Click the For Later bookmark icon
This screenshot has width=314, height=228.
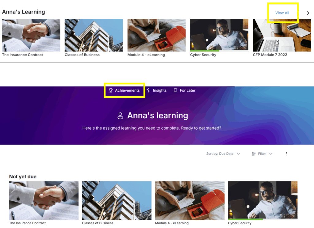click(x=175, y=90)
